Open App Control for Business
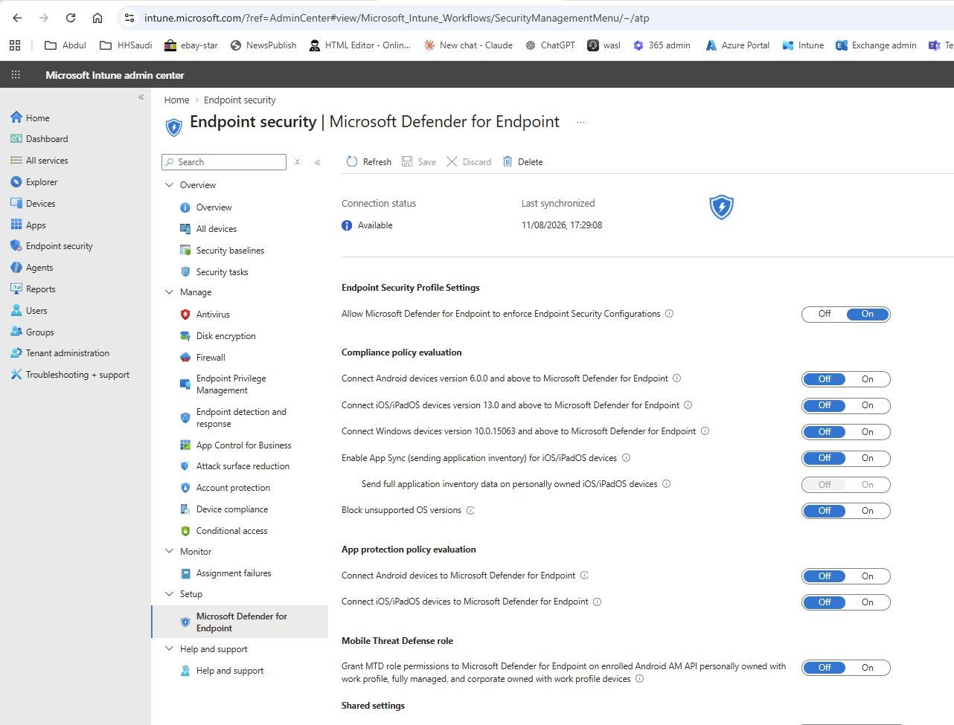 pos(243,445)
